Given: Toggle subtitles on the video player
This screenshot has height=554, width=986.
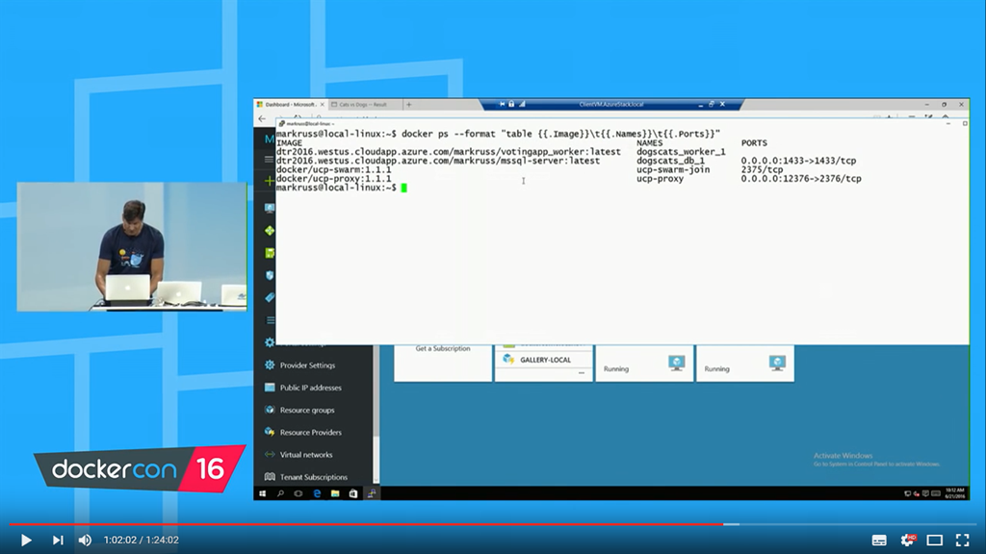Looking at the screenshot, I should coord(879,541).
